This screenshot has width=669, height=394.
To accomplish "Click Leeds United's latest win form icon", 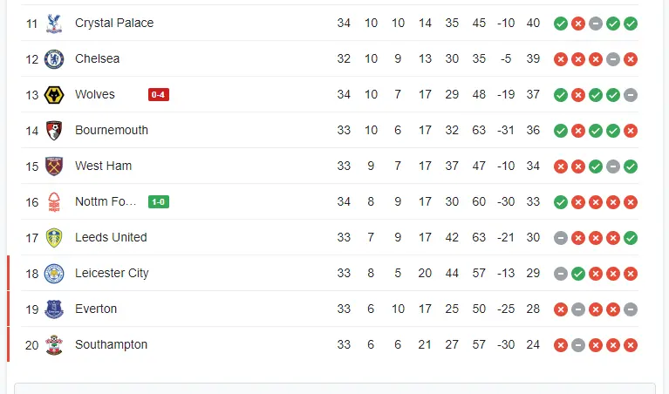I will 631,238.
